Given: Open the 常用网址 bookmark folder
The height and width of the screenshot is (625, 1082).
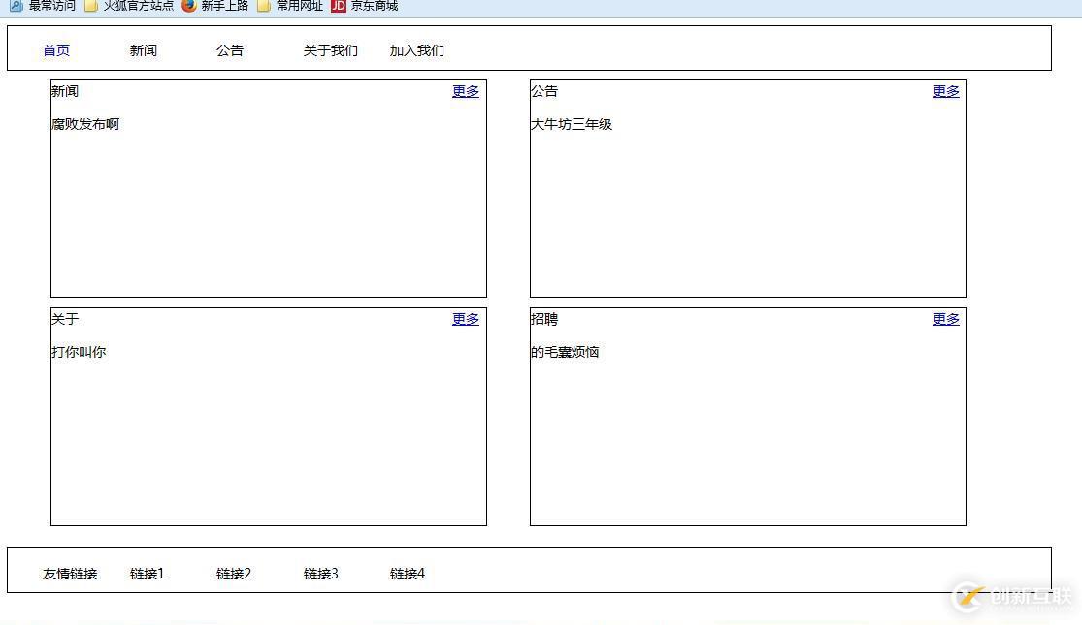Looking at the screenshot, I should (x=290, y=6).
